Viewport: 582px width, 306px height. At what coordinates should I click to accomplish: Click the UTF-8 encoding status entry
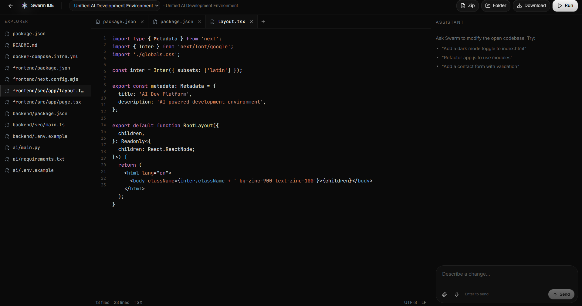coord(410,302)
